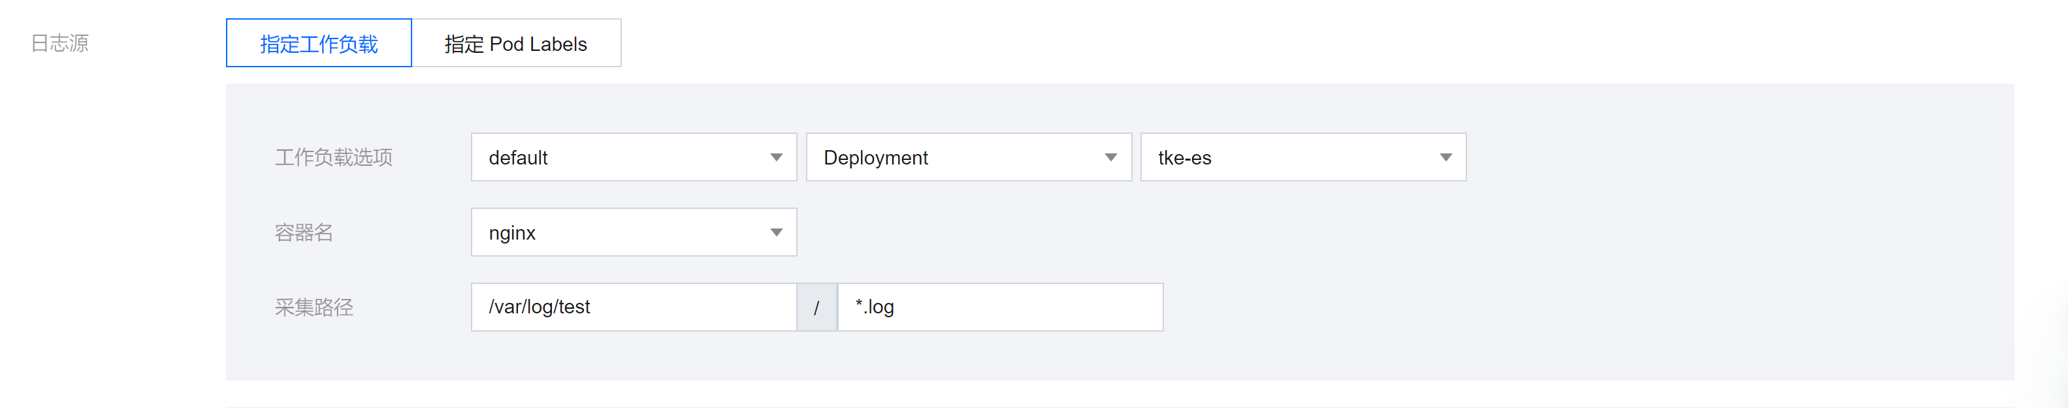The height and width of the screenshot is (408, 2068).
Task: Switch to the 指定 Pod Labels tab
Action: tap(516, 43)
